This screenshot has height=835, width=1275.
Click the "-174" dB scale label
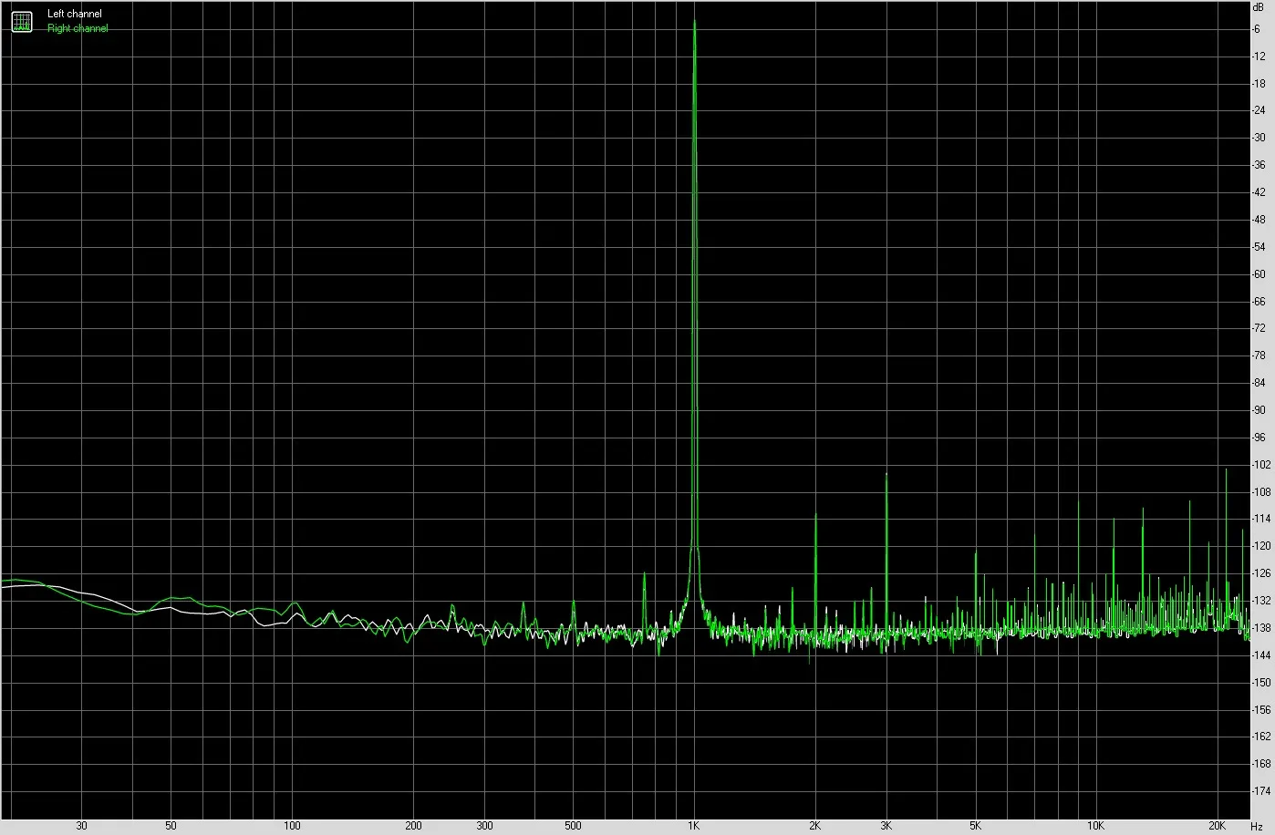[1261, 790]
